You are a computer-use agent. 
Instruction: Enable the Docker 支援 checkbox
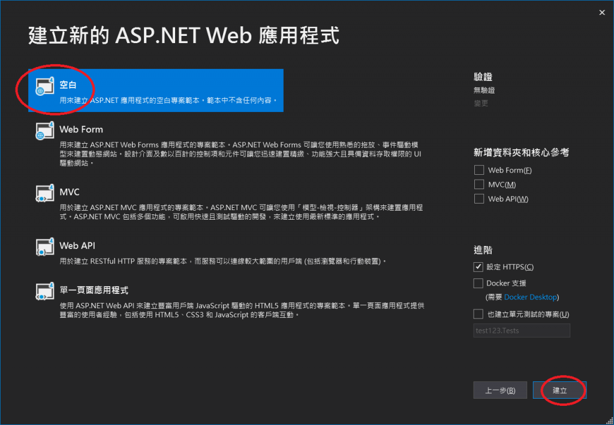[478, 283]
